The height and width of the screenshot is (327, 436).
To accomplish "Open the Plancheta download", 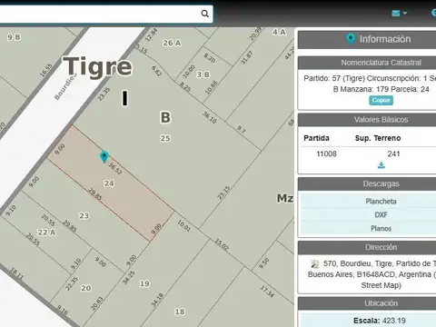I will pyautogui.click(x=381, y=201).
